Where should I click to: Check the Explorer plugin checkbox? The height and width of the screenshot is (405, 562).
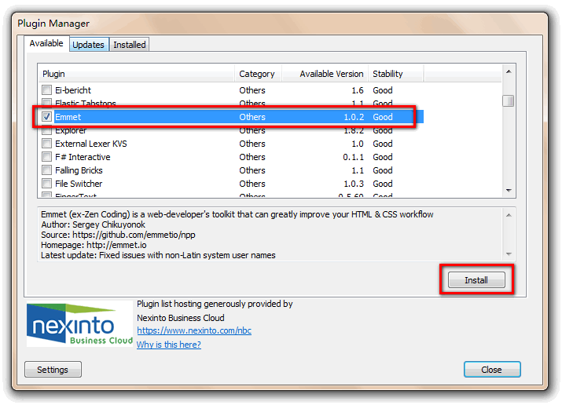[x=46, y=130]
